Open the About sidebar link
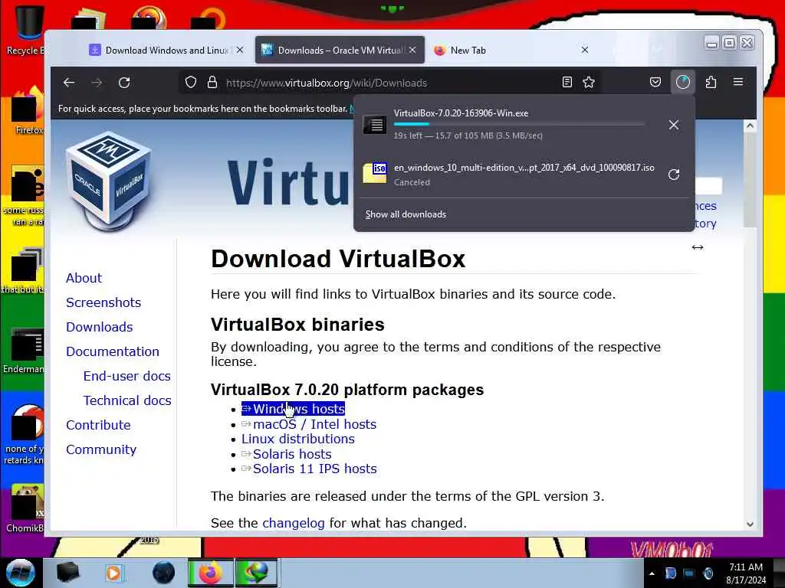 (x=84, y=278)
